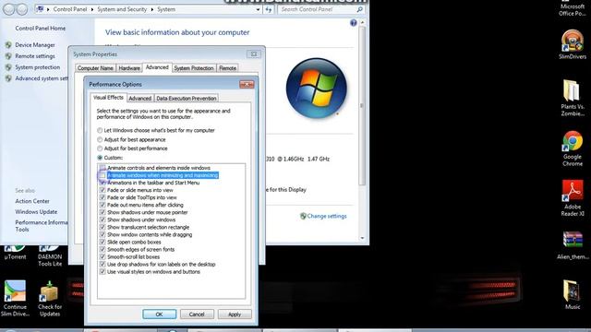Click the Change settings link

pos(326,216)
